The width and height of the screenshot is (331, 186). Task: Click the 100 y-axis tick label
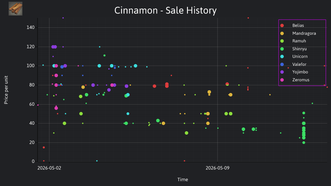31,66
